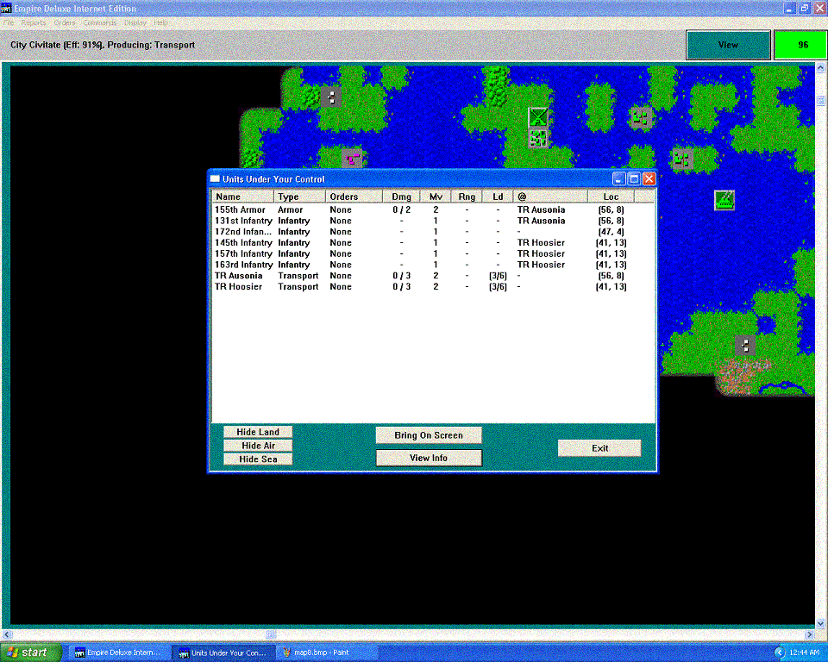Sort unit list by Name column header
The image size is (828, 662).
click(x=242, y=197)
